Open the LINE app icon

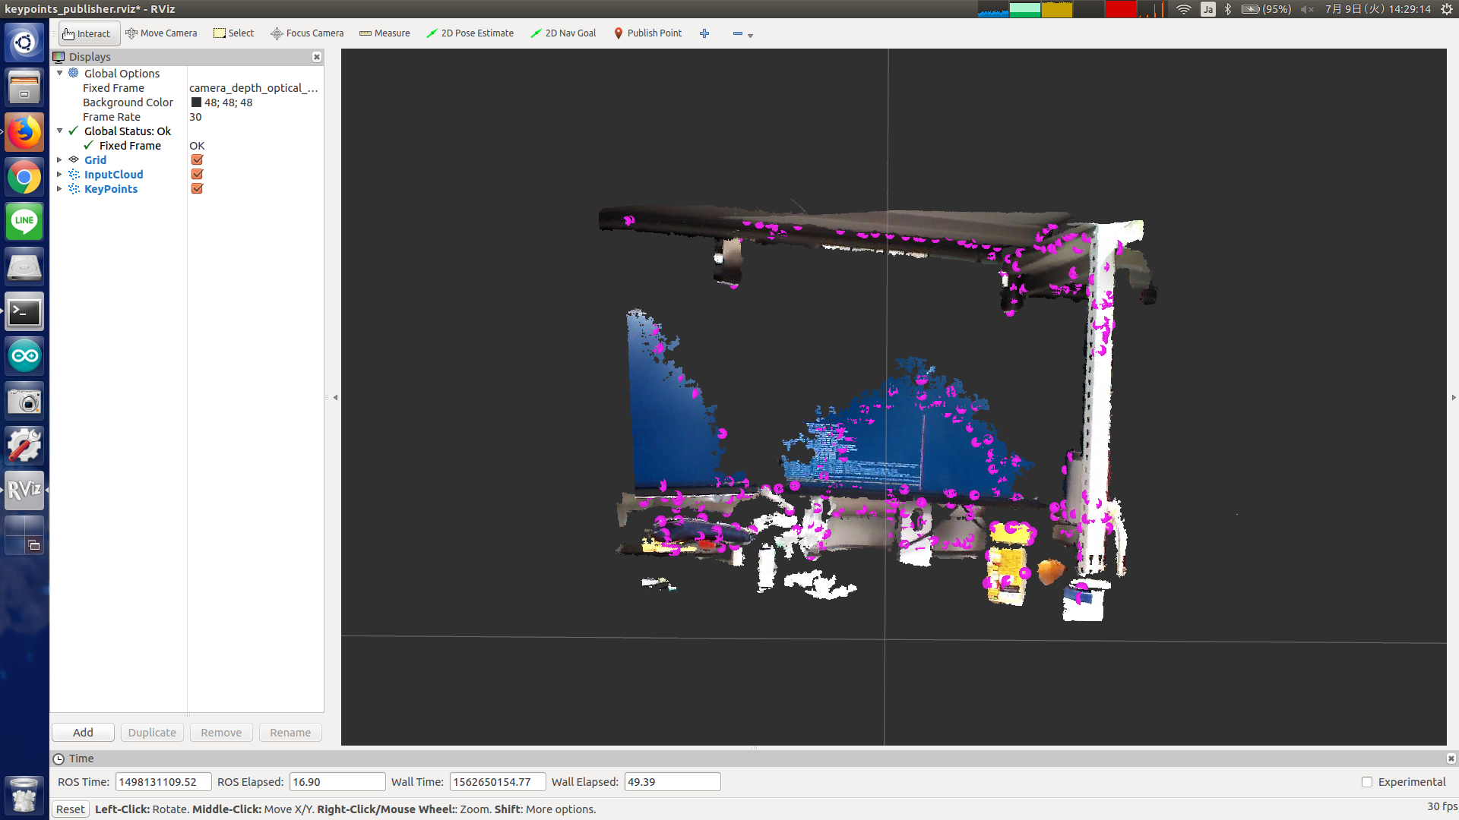24,222
